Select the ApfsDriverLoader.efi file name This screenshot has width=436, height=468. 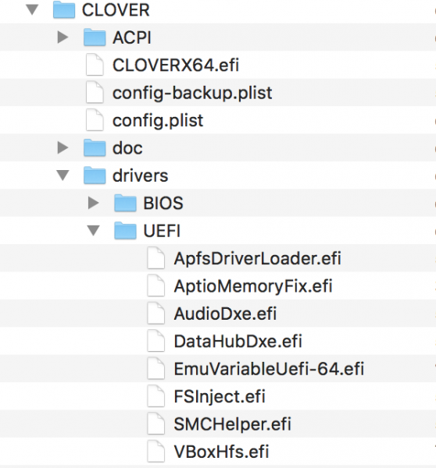[x=258, y=259]
